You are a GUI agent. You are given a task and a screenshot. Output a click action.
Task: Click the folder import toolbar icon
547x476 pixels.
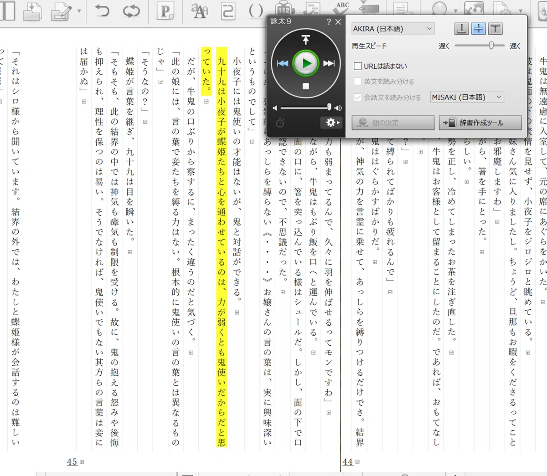tap(33, 11)
